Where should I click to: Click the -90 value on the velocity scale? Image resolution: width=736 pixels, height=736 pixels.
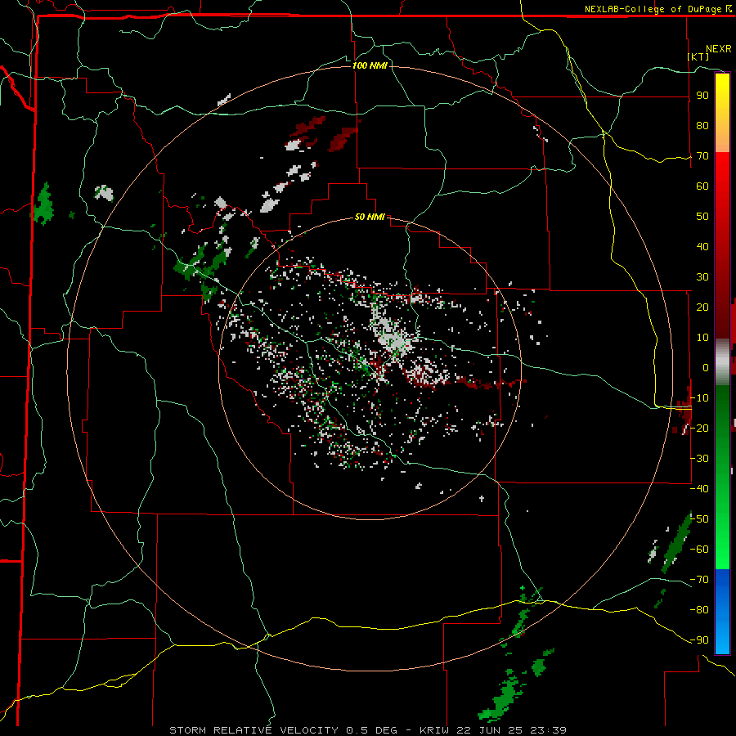click(x=699, y=640)
